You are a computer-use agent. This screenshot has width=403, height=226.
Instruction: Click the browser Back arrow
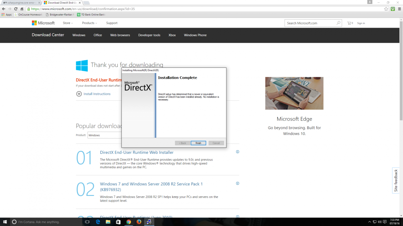coord(4,9)
